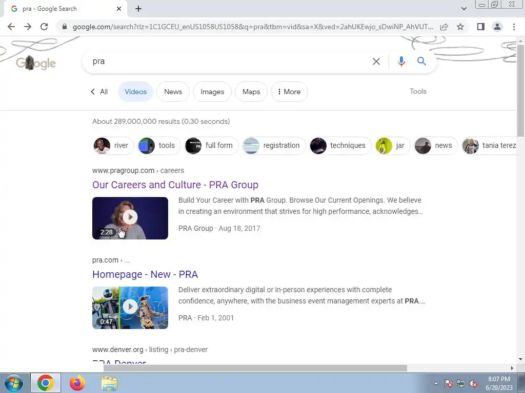Screen dimensions: 525x393
Task: Open a new browser tab
Action: click(x=138, y=9)
